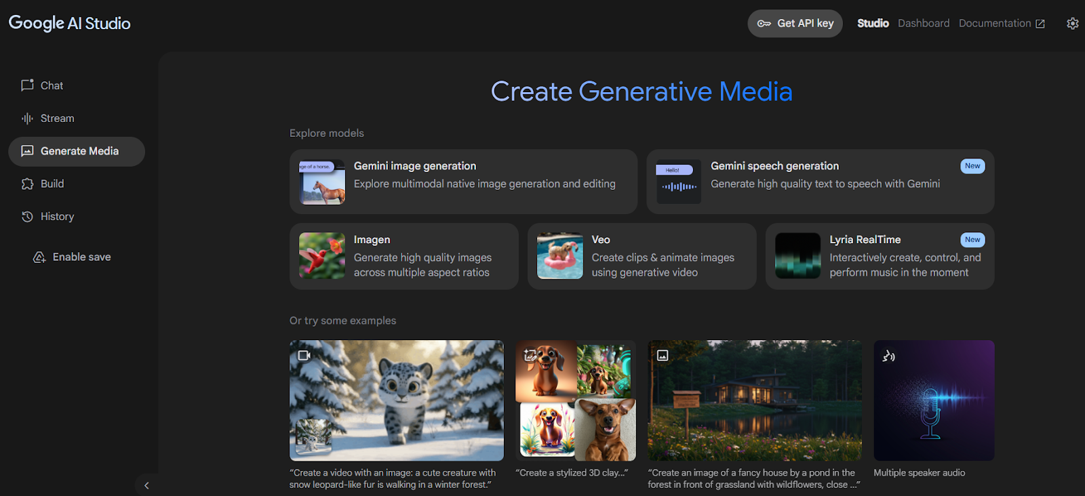The image size is (1085, 496).
Task: Open the Documentation external link
Action: [x=1001, y=23]
